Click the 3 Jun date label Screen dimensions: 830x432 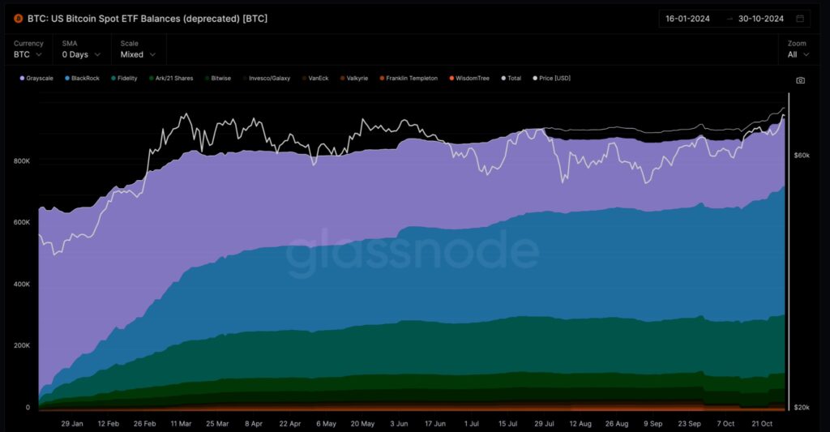399,424
